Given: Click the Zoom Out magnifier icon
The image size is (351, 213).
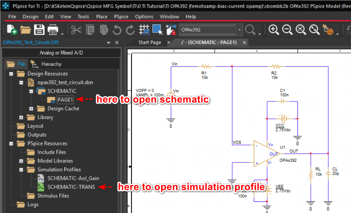Looking at the screenshot, I should pyautogui.click(x=287, y=30).
